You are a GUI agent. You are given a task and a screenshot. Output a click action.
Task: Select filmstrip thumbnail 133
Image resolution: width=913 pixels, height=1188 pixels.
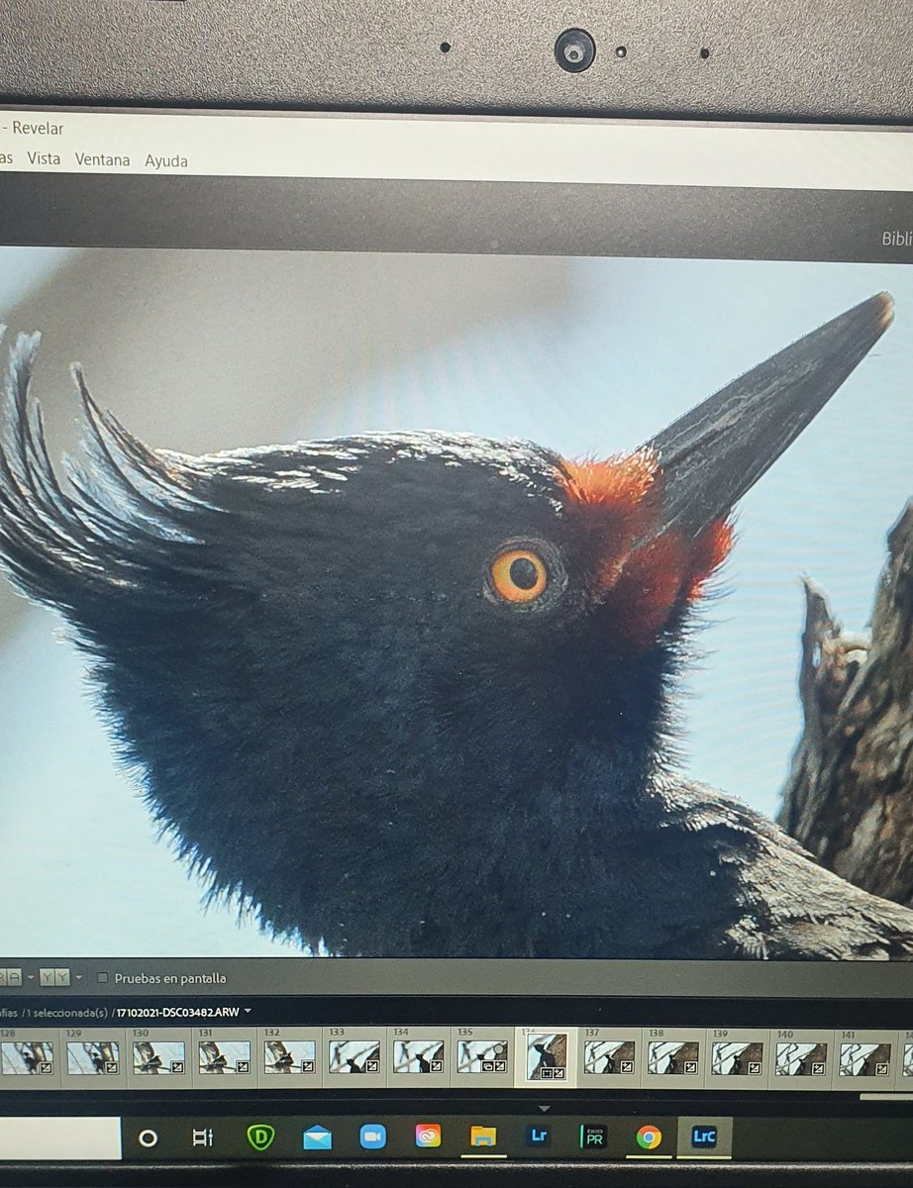click(x=355, y=1056)
